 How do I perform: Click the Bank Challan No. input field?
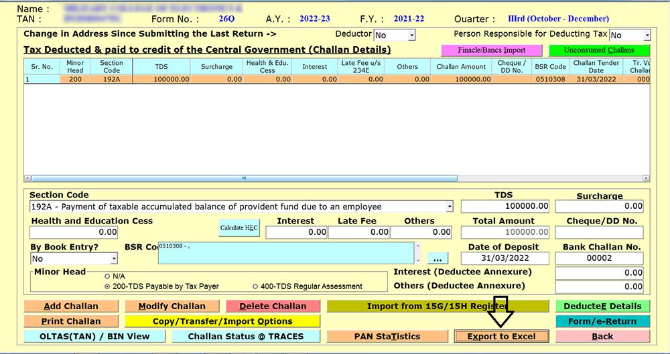[599, 258]
